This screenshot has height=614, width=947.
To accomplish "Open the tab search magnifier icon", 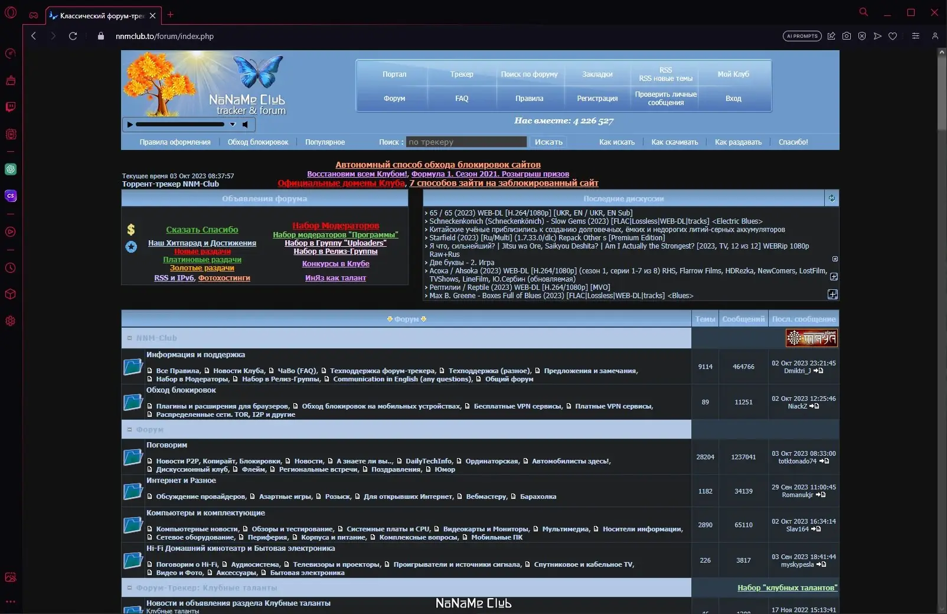I will [864, 12].
